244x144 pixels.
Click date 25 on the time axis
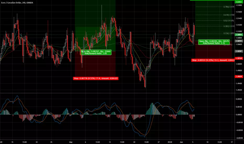coord(51,142)
